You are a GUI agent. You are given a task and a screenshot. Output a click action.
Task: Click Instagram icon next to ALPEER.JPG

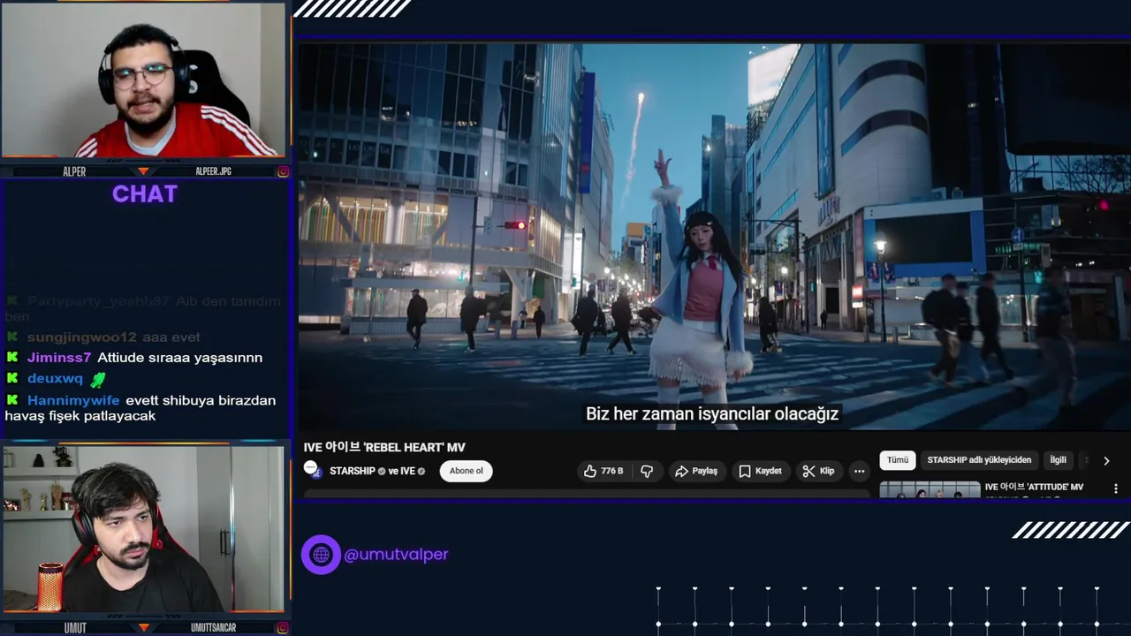pos(283,171)
